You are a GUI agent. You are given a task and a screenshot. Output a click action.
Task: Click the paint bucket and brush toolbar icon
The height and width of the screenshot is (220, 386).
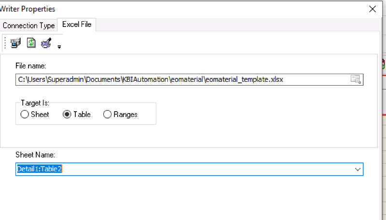click(x=46, y=43)
